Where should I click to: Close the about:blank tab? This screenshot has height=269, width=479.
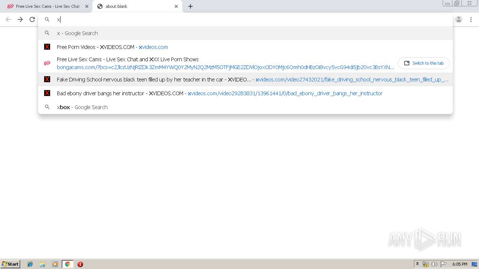176,6
